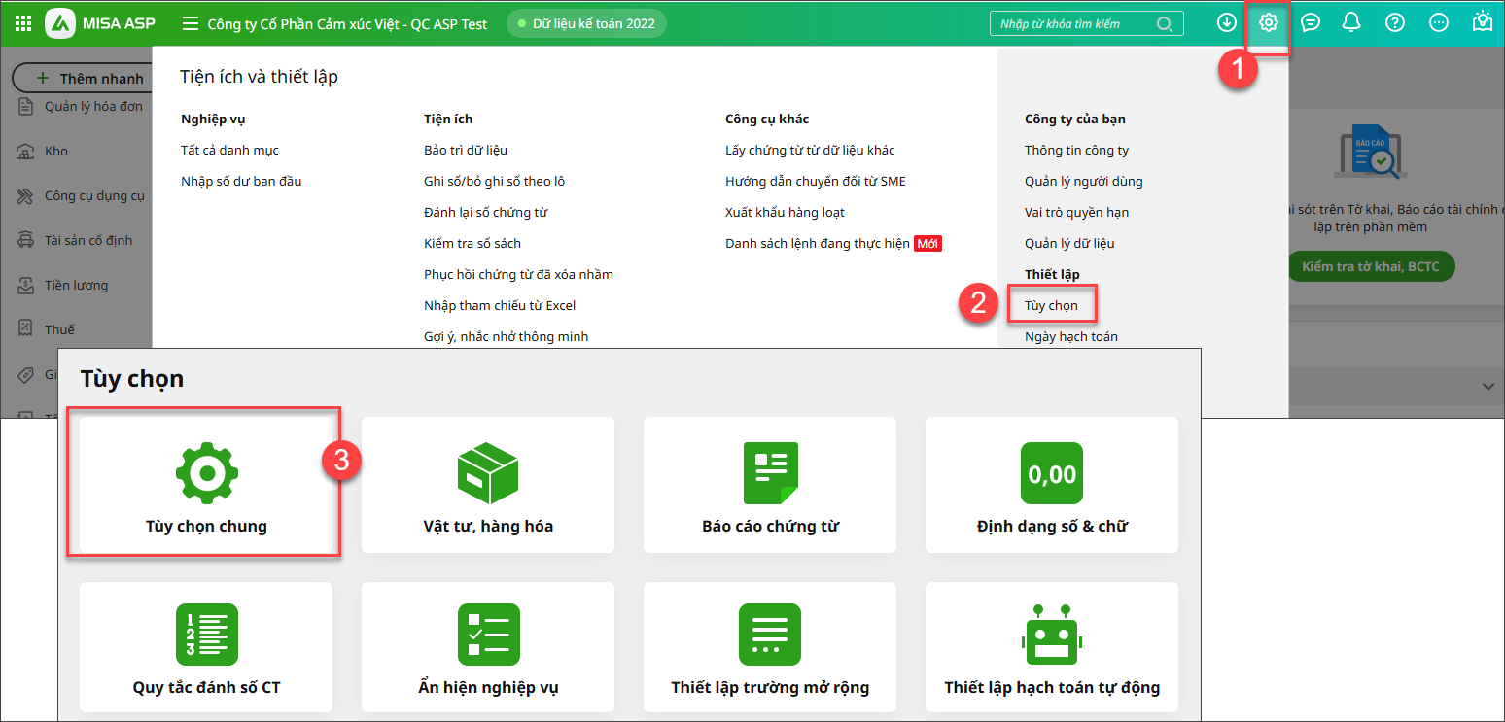The height and width of the screenshot is (722, 1505).
Task: Expand the collapsed panel chevron at right
Action: pos(1487,387)
